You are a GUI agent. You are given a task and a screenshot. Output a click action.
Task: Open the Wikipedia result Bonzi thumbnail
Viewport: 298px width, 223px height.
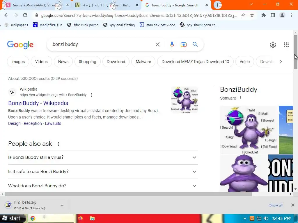(184, 100)
